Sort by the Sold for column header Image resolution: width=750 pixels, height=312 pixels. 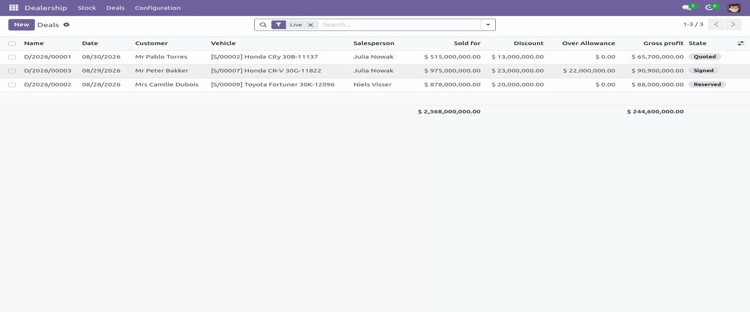click(467, 43)
